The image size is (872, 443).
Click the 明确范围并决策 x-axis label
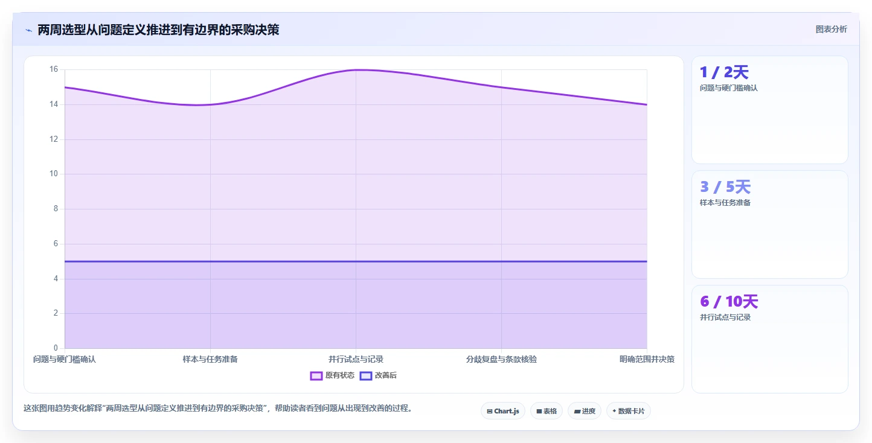(x=647, y=359)
